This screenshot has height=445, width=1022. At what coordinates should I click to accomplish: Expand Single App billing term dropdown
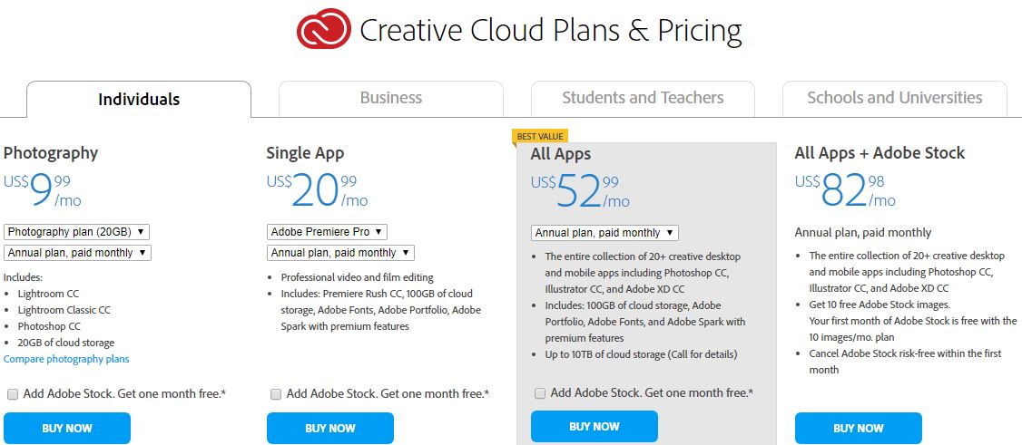coord(340,253)
